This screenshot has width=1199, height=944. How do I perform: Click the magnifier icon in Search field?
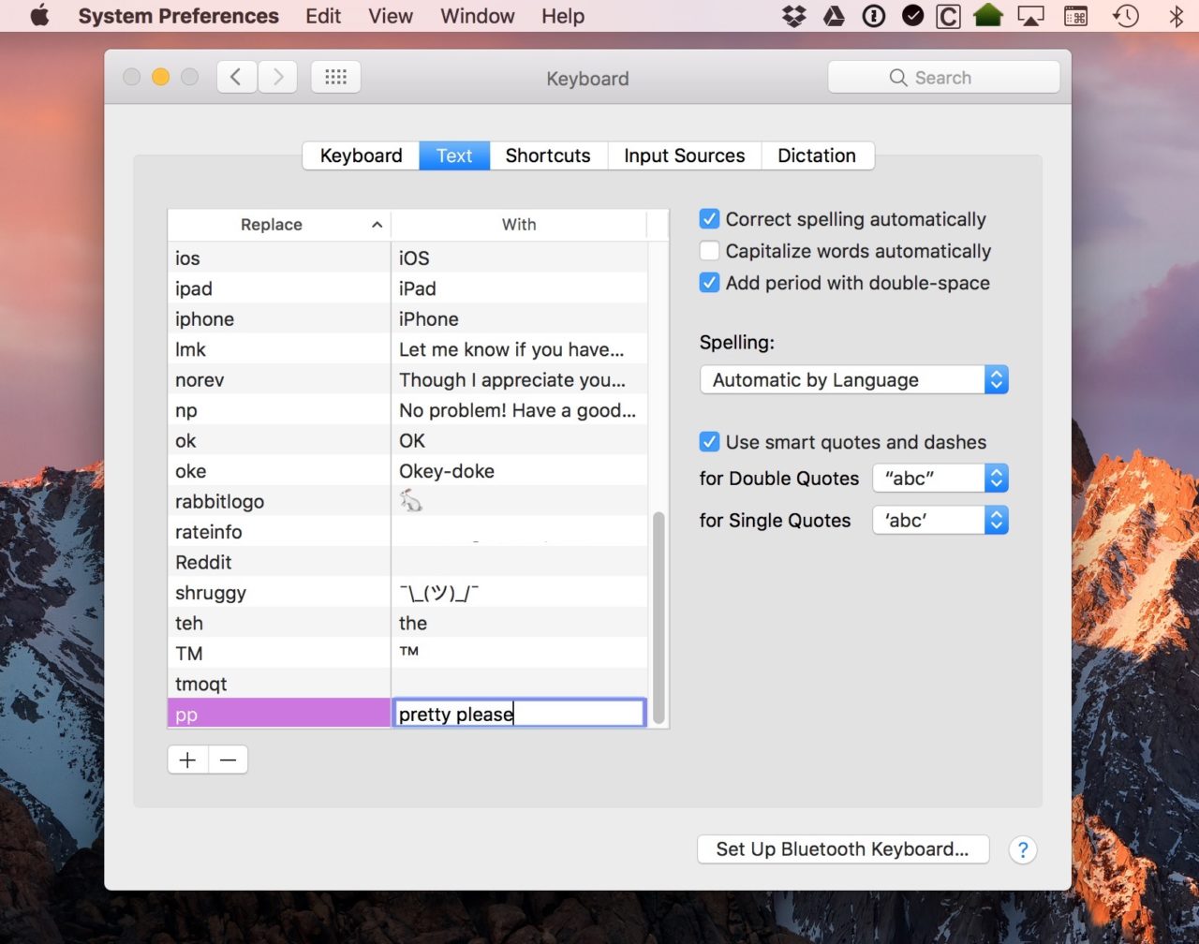(x=897, y=78)
